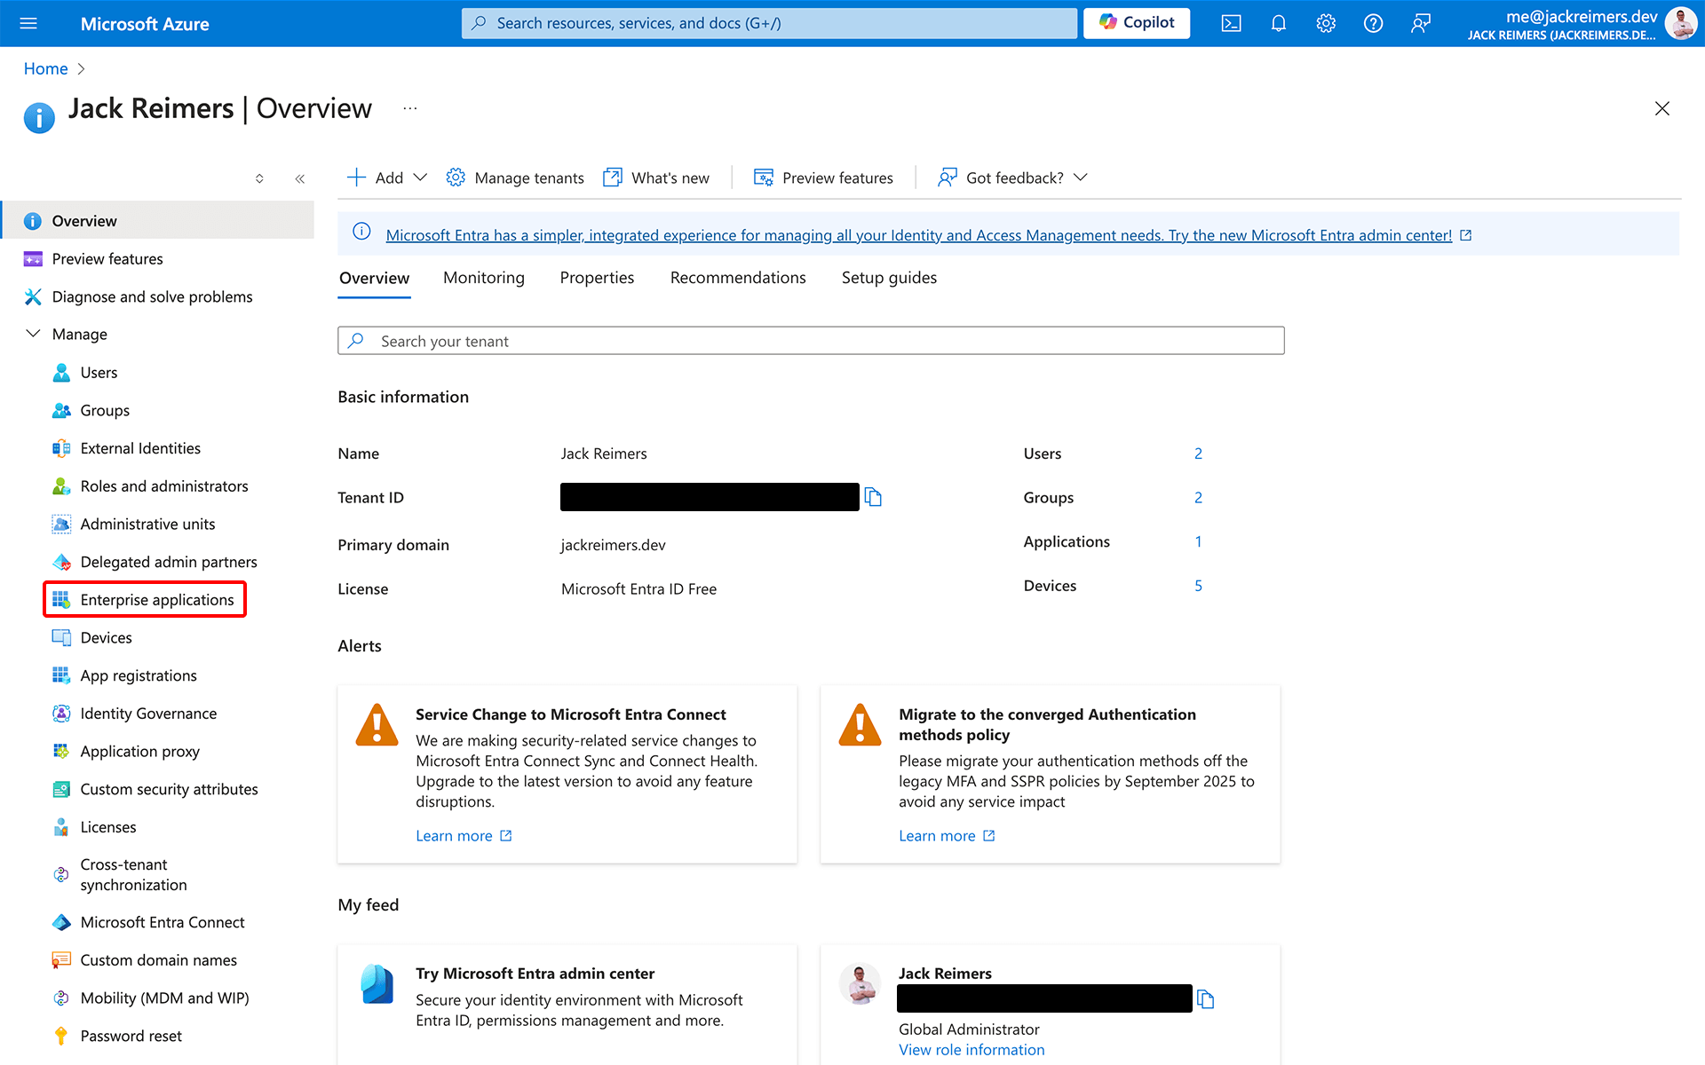Open the Applications count link

(1198, 541)
